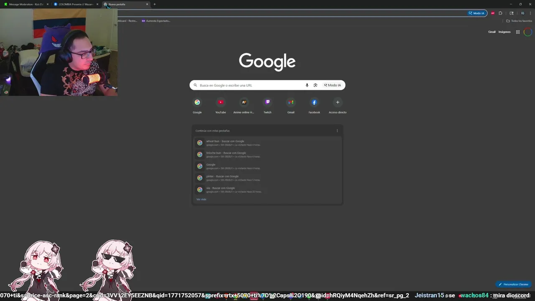
Task: Open the Imágenes link
Action: 504,32
